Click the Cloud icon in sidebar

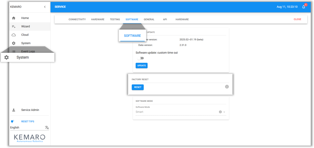pyautogui.click(x=14, y=35)
